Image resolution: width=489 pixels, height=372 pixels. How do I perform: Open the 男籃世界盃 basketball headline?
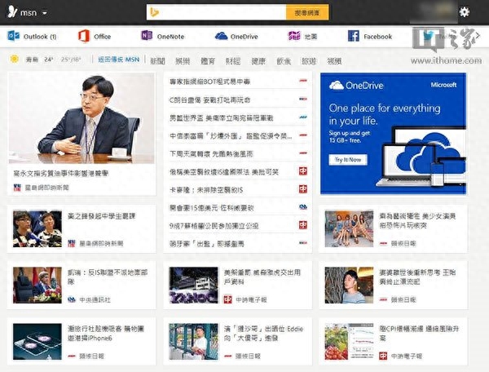[x=221, y=118]
